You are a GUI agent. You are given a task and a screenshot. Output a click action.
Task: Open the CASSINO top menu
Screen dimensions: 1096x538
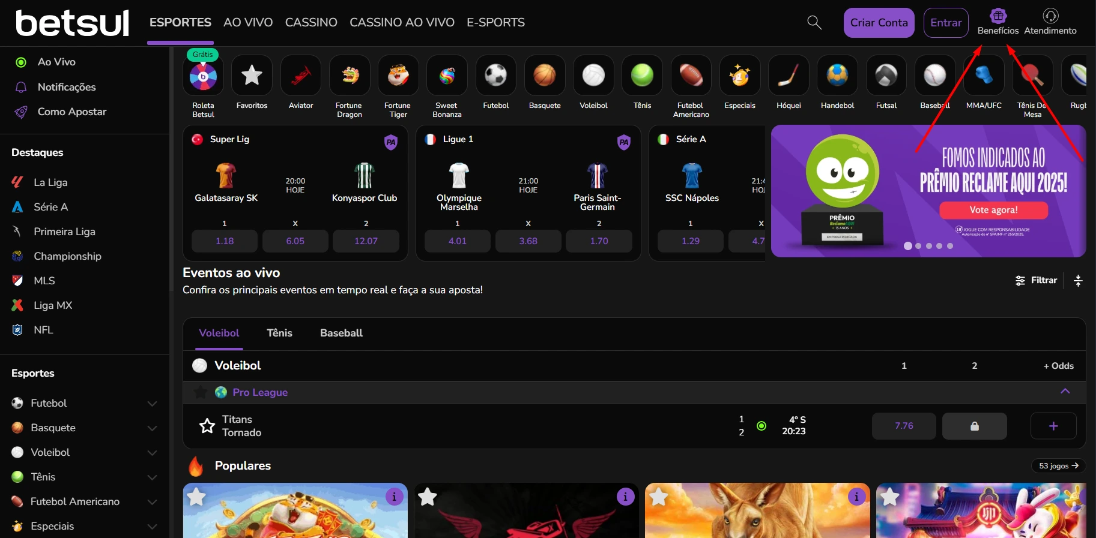[x=311, y=23]
